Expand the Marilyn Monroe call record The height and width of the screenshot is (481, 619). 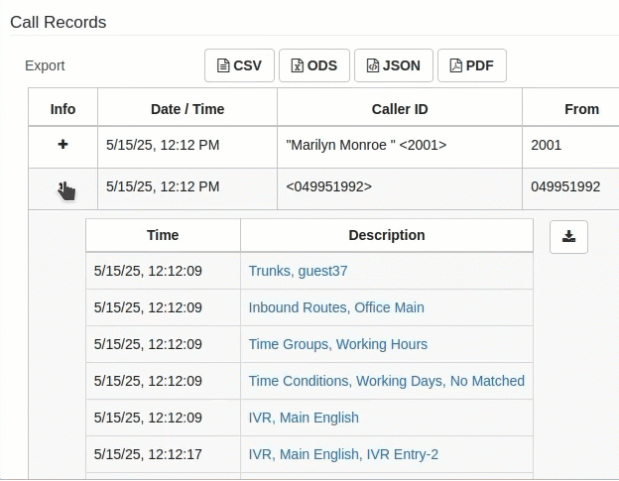tap(62, 145)
